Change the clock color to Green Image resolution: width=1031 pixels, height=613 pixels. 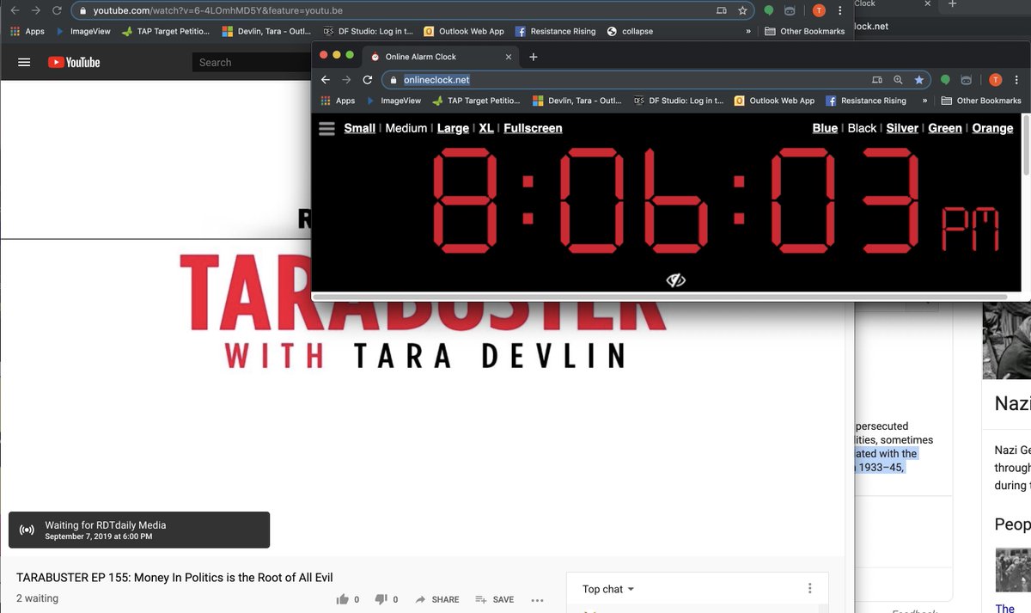(945, 128)
